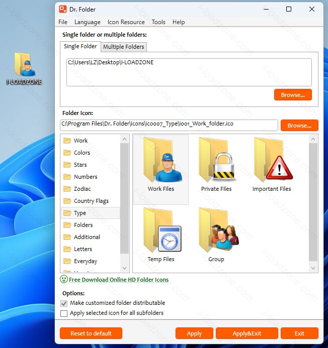Open the Country Flags icon category
This screenshot has height=348, width=328.
[91, 201]
